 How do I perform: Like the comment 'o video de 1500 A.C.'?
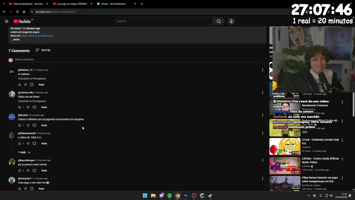[19, 144]
